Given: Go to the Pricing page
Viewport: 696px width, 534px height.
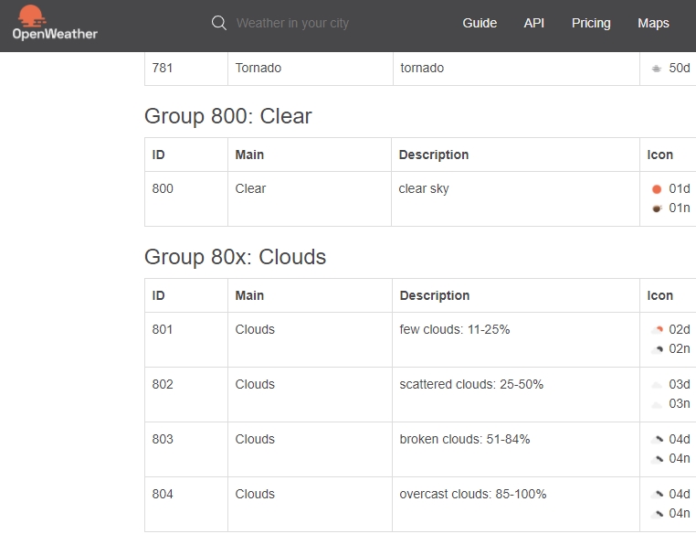Looking at the screenshot, I should point(591,23).
